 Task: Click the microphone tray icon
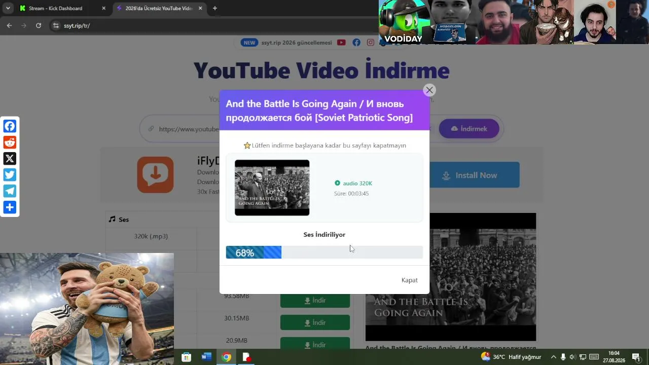[563, 357]
